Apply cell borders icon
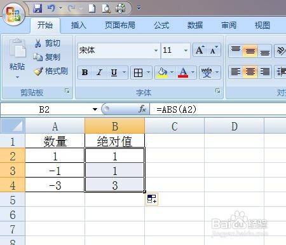The width and height of the screenshot is (286, 245). 138,73
